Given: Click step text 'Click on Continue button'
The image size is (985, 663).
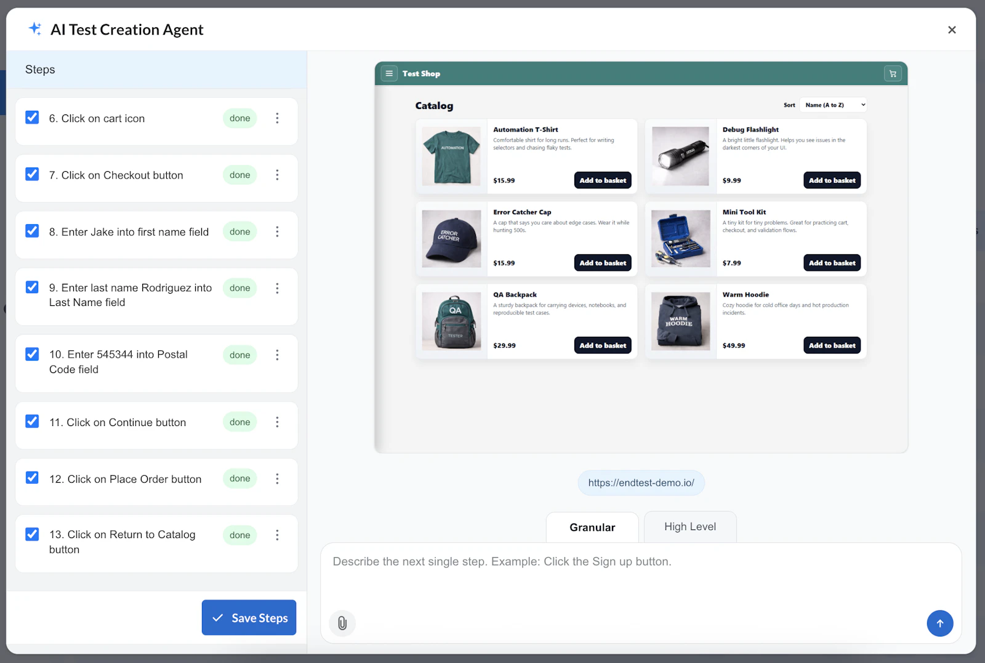Looking at the screenshot, I should (126, 422).
